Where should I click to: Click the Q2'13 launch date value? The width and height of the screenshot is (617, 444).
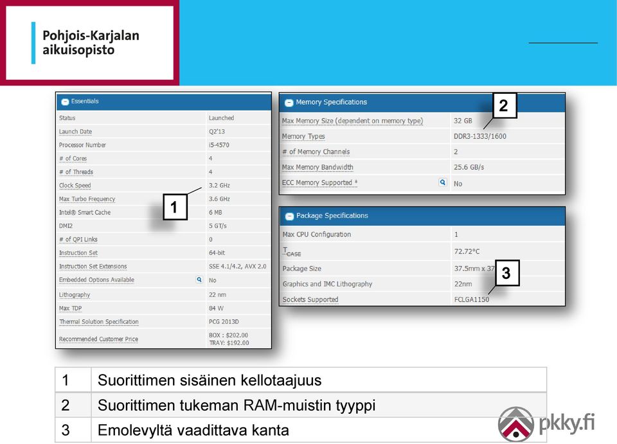(x=217, y=132)
